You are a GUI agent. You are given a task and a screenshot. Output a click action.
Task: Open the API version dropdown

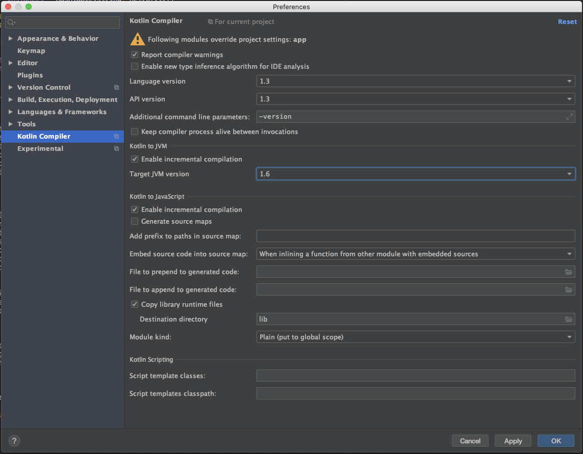416,99
